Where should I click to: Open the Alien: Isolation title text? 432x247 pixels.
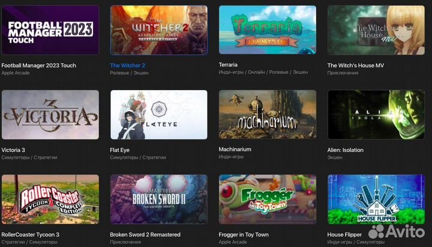pyautogui.click(x=346, y=150)
